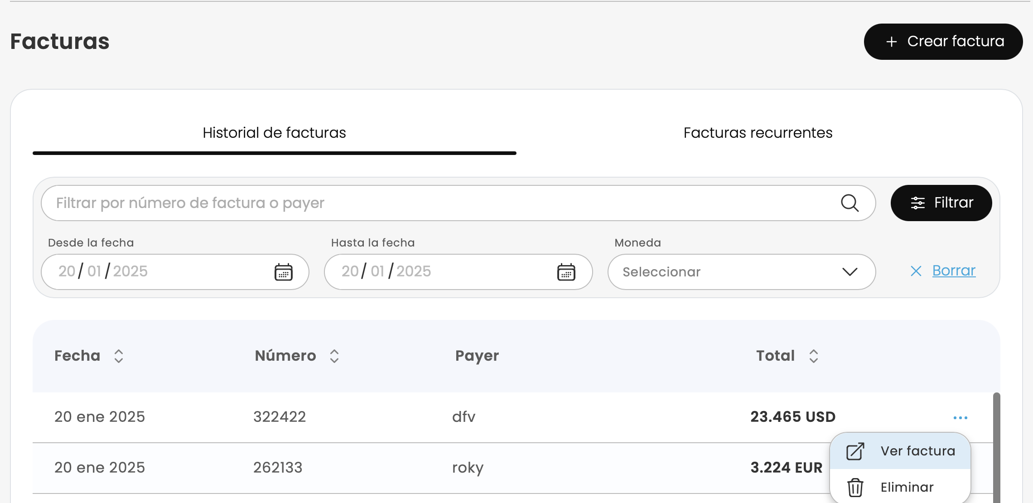The image size is (1033, 503).
Task: Focus the invoice number or payer filter field
Action: (435, 203)
